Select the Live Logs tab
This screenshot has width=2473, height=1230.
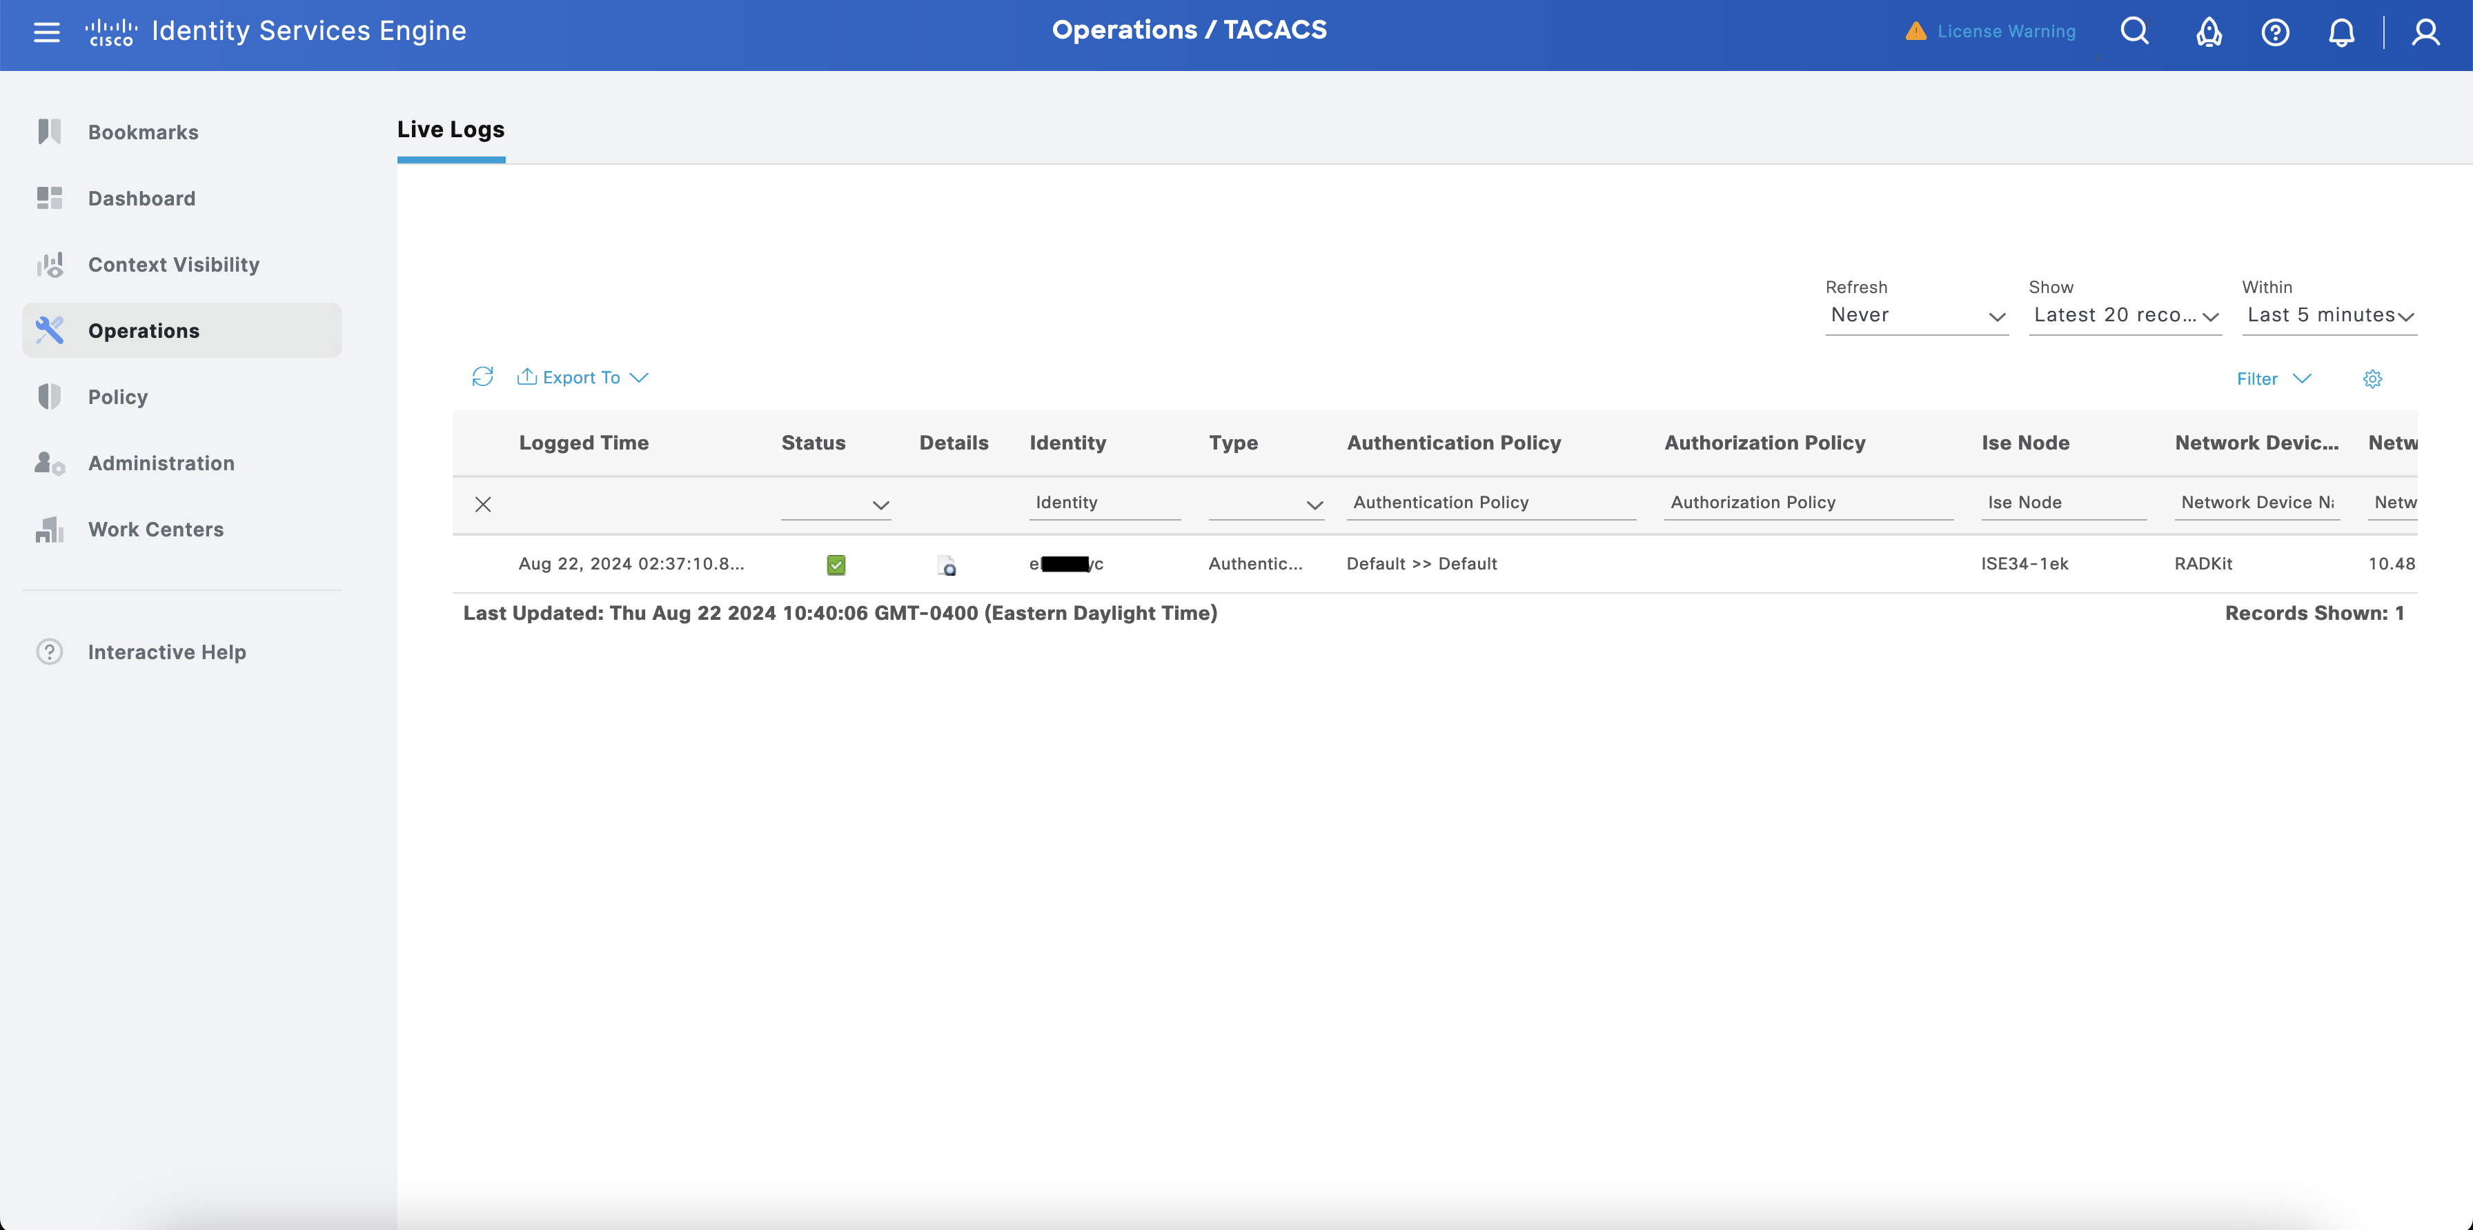[x=451, y=130]
